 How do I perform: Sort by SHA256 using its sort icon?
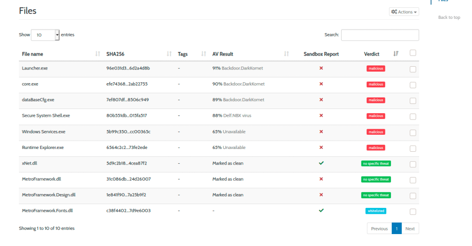169,54
